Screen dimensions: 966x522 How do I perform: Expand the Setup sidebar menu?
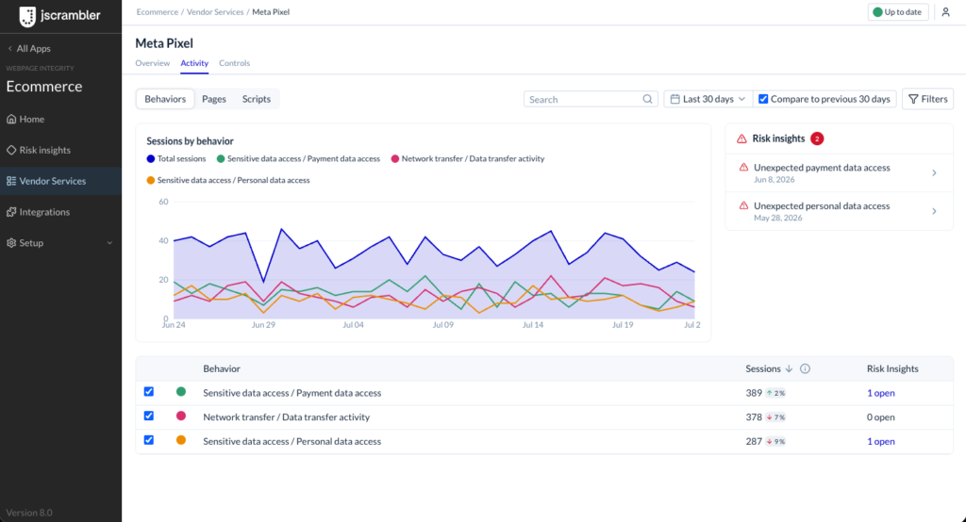click(x=60, y=243)
